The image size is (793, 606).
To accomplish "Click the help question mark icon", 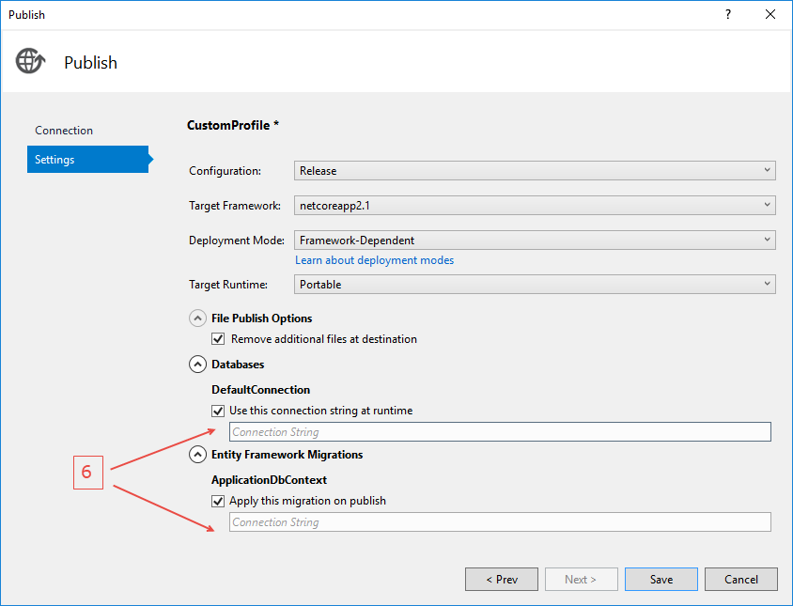I will point(727,15).
